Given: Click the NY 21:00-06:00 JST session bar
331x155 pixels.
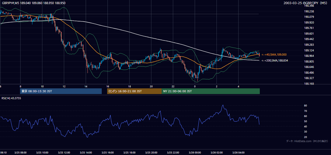Looking at the screenshot, I should (x=211, y=91).
